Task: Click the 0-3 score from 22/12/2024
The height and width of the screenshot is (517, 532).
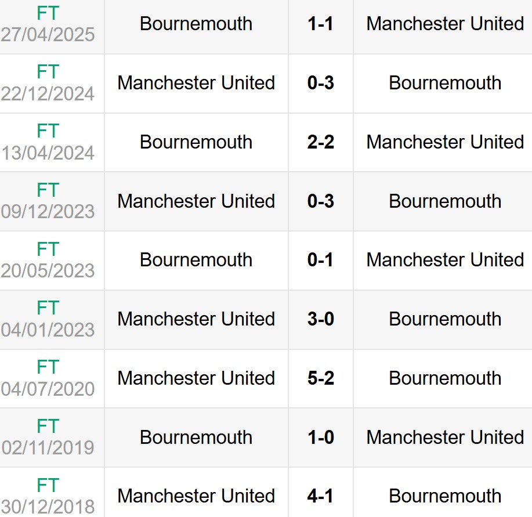Action: click(x=321, y=83)
